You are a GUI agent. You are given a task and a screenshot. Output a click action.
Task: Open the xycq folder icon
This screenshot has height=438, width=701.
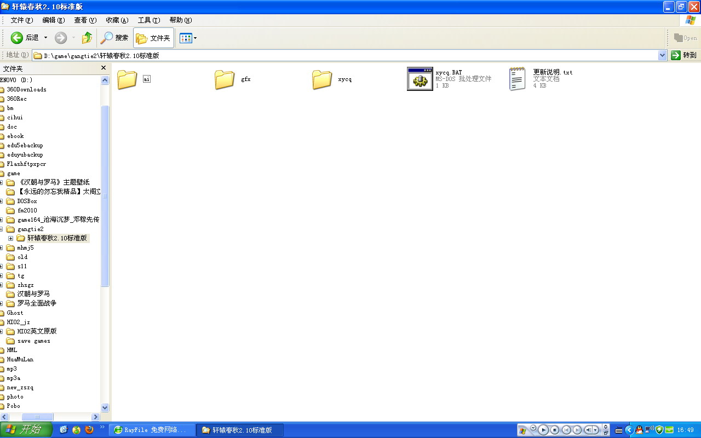point(322,79)
